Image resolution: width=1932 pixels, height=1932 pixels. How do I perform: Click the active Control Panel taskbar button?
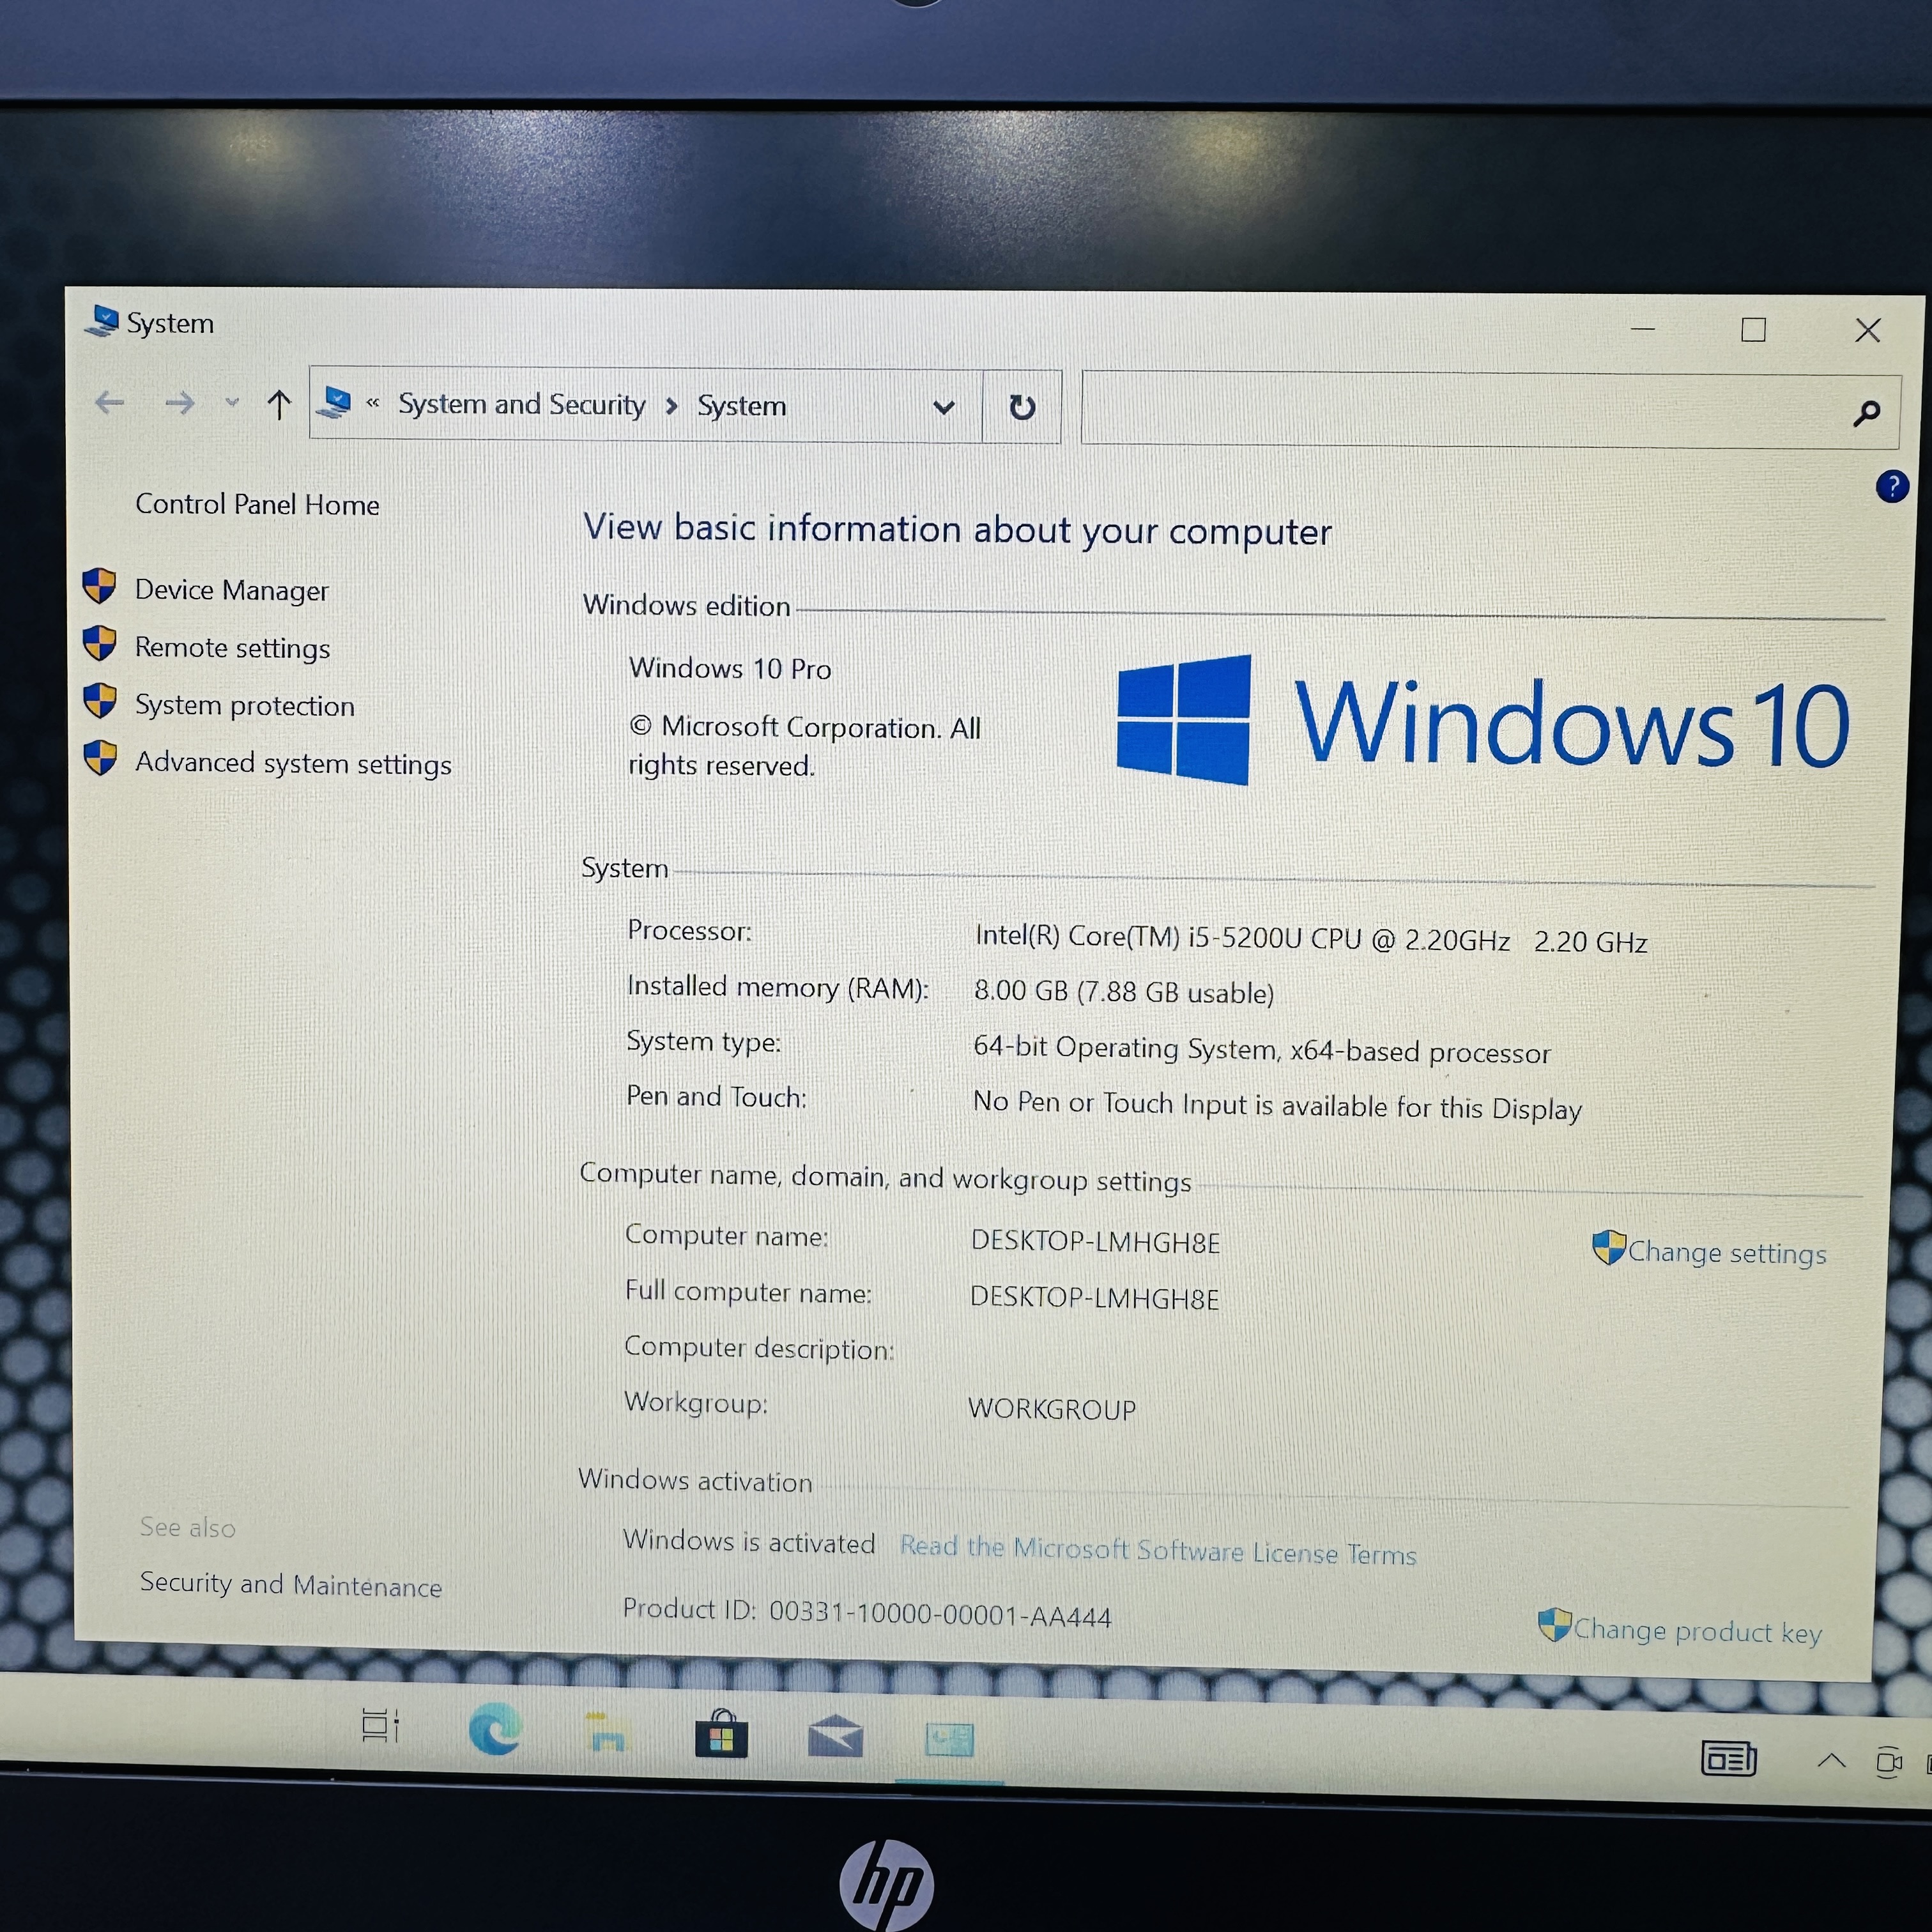[949, 1740]
